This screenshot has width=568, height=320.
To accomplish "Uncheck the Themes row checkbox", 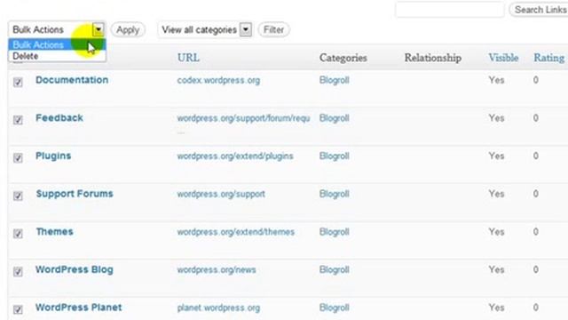I will point(18,234).
